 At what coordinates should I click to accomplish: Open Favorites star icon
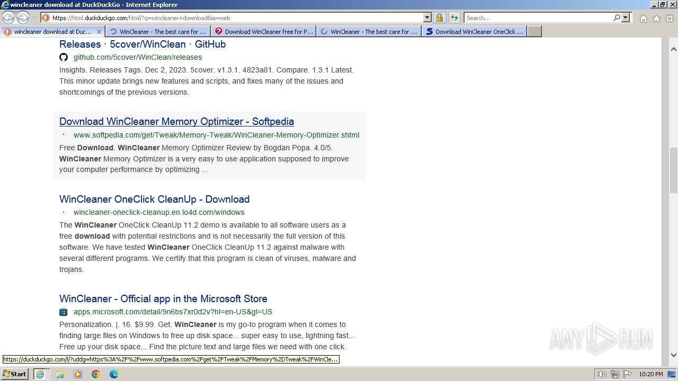coord(656,19)
